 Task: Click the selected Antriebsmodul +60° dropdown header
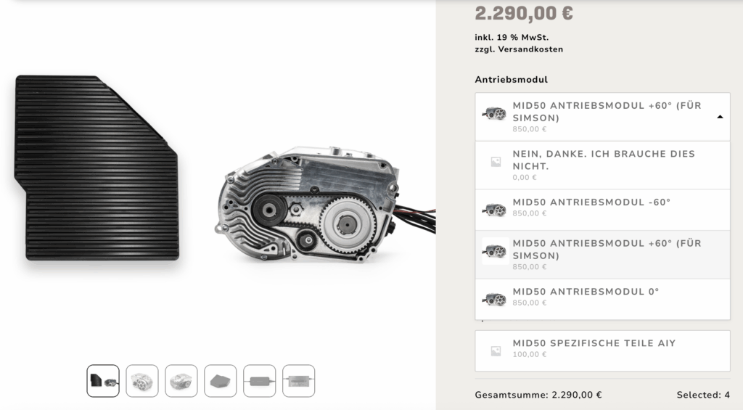602,117
